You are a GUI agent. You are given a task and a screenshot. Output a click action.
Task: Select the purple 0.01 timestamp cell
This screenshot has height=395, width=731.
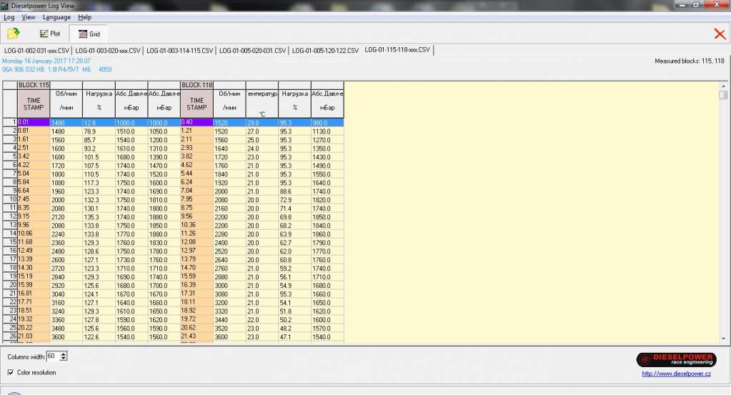(34, 122)
